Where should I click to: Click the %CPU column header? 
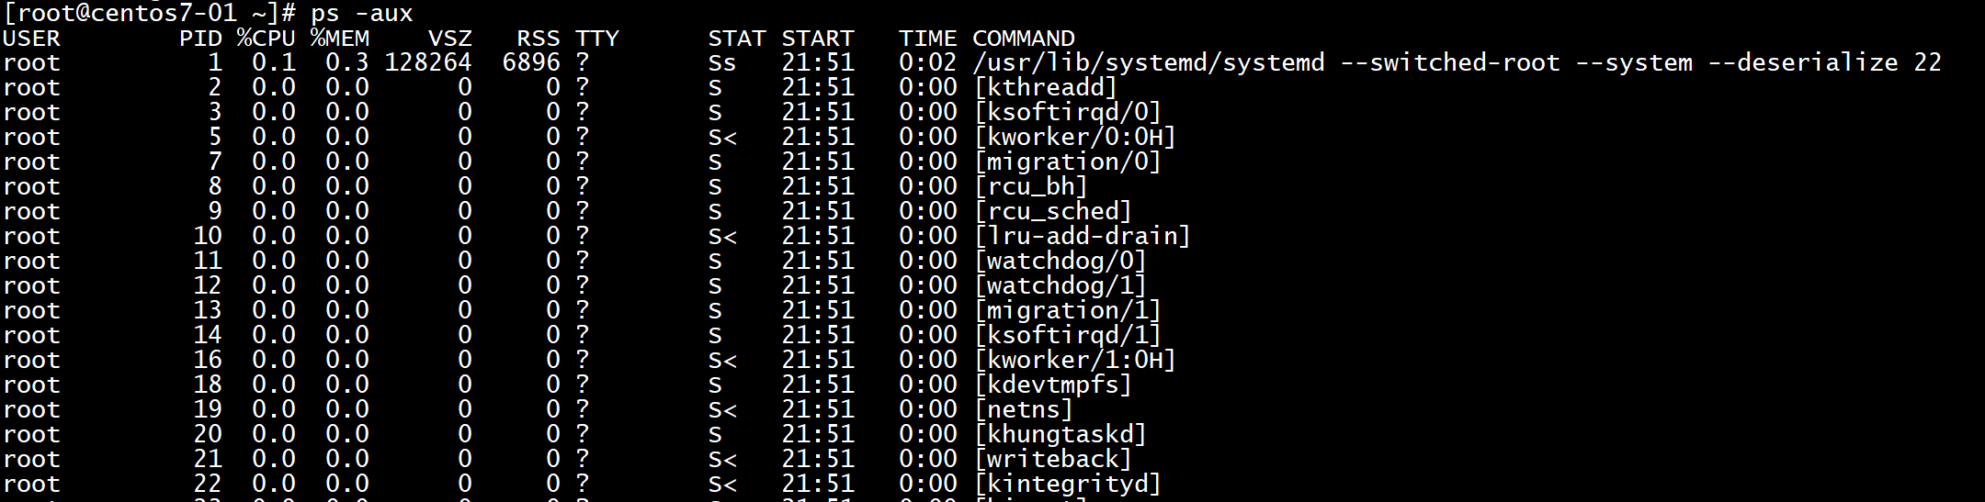click(266, 39)
